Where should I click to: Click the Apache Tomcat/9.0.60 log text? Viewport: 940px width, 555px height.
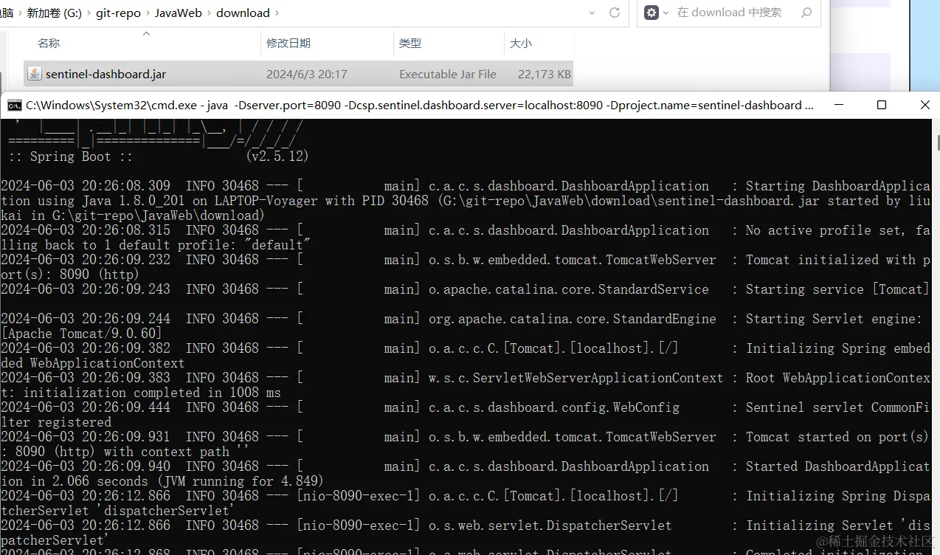pyautogui.click(x=82, y=334)
